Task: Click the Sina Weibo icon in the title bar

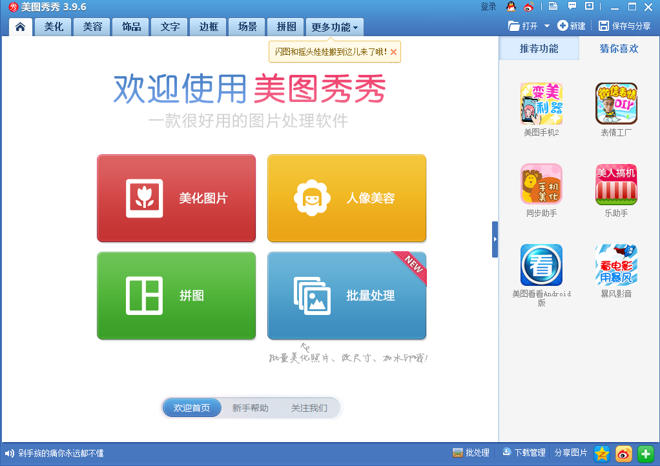Action: tap(528, 6)
